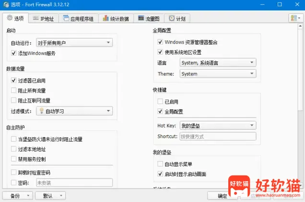This screenshot has width=305, height=202.
Task: Open the menu icon dropdown at top right
Action: (295, 18)
